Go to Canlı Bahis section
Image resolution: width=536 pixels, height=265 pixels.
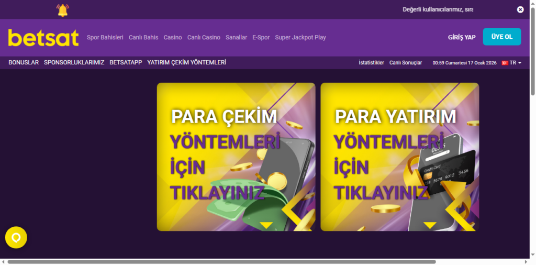coord(143,38)
